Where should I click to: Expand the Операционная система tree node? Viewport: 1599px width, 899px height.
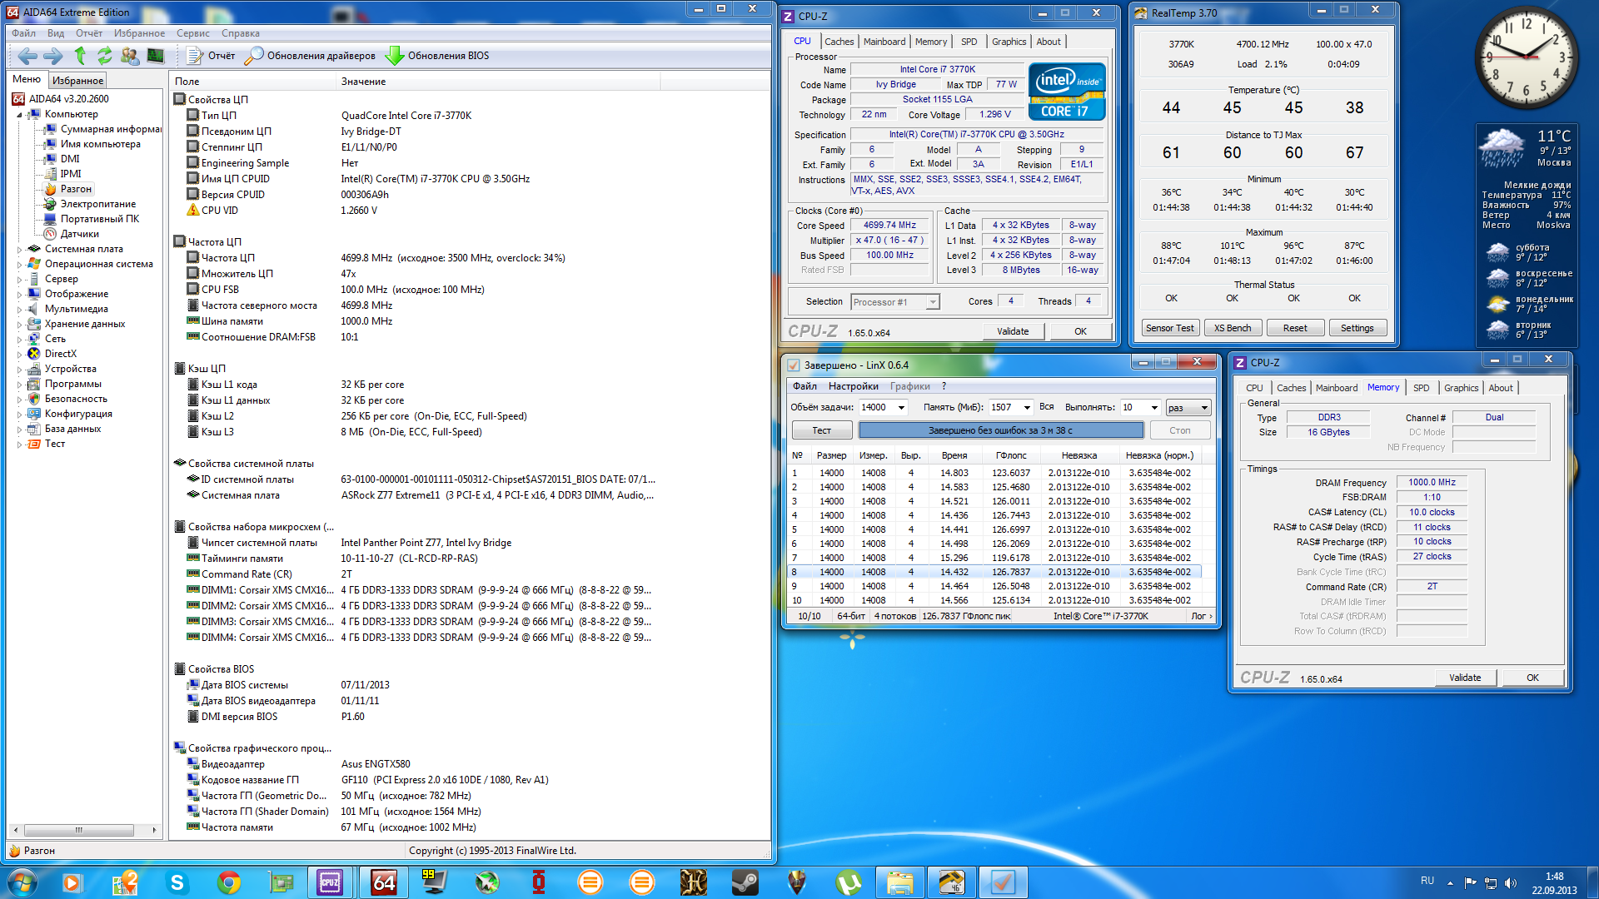pos(19,264)
